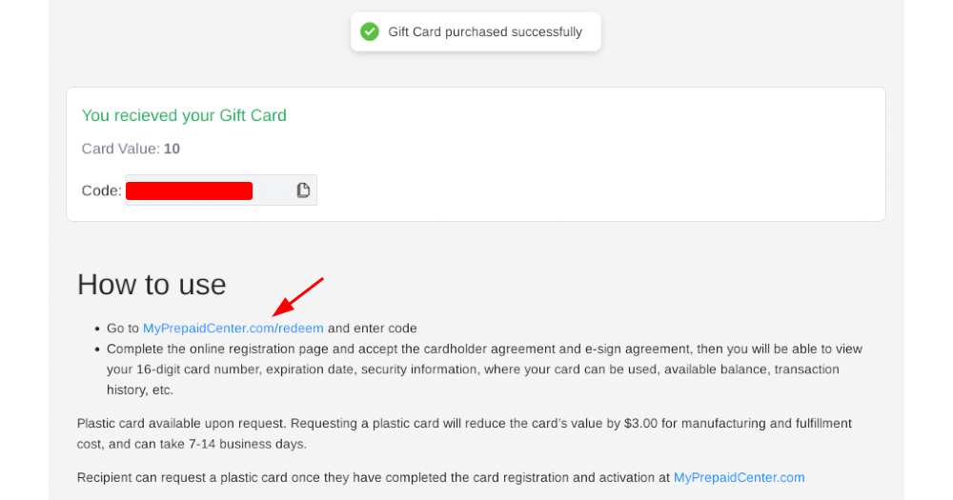
Task: Open the MyPrepaidCenter.com/redeem link
Action: tap(233, 328)
